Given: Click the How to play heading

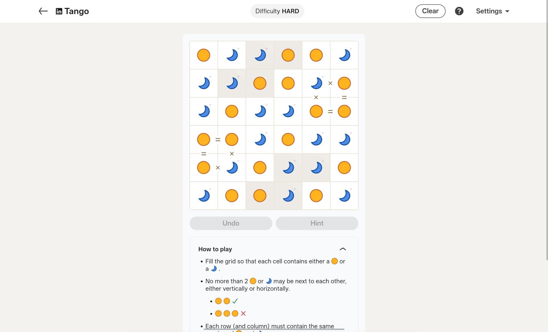Looking at the screenshot, I should [x=215, y=249].
